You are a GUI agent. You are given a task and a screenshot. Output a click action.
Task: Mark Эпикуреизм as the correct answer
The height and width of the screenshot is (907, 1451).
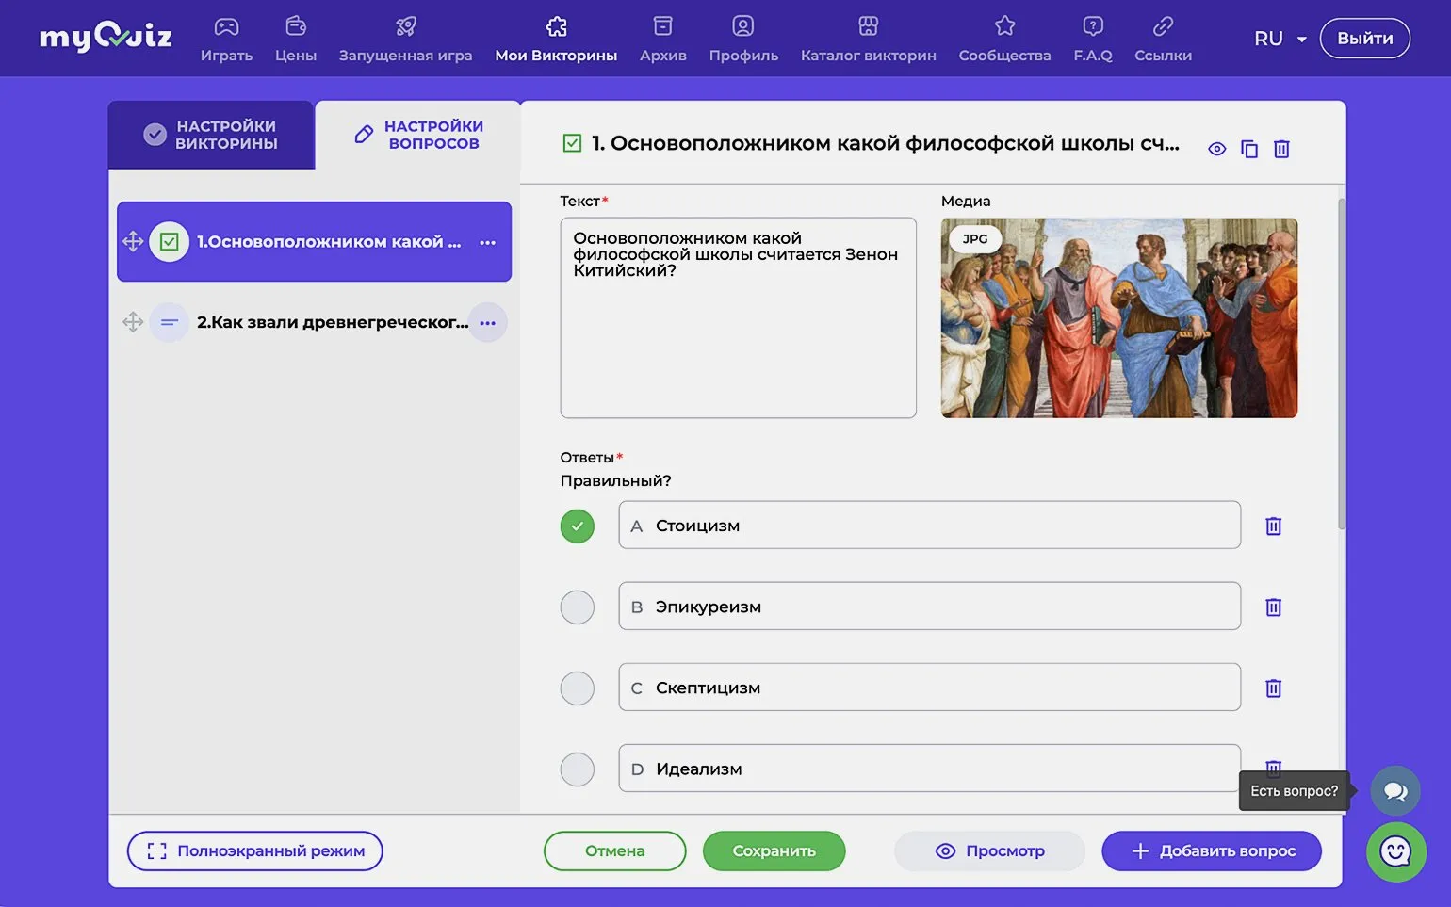pyautogui.click(x=577, y=607)
